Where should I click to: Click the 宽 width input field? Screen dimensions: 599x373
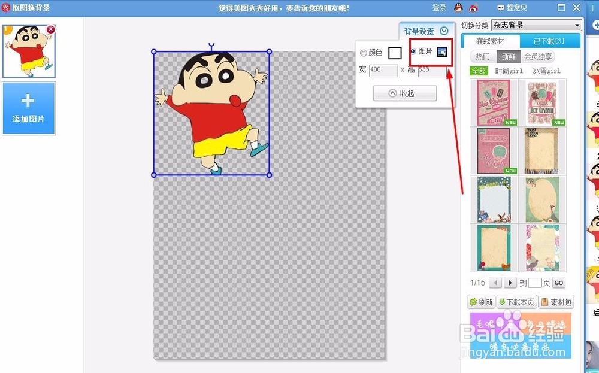[383, 70]
